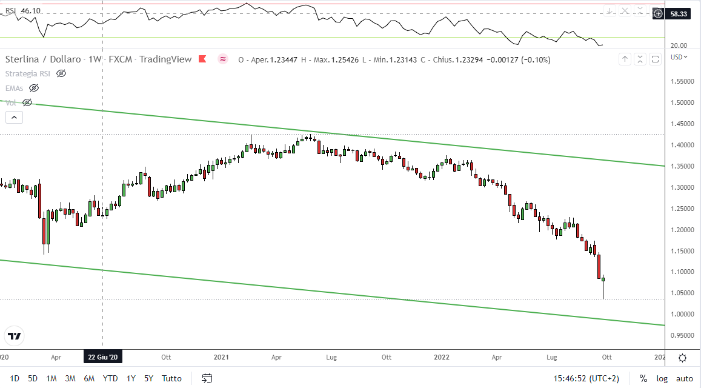Click the red flag icon beside TradingView
The image size is (701, 388).
pos(202,59)
